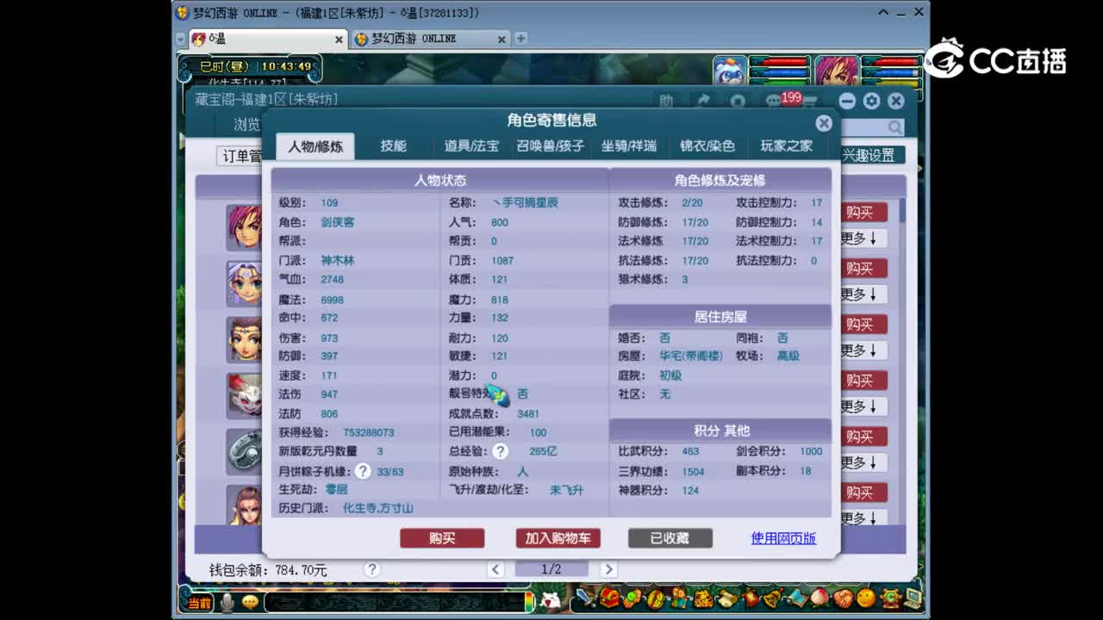
Task: Go to the previous page arrow
Action: [x=495, y=569]
